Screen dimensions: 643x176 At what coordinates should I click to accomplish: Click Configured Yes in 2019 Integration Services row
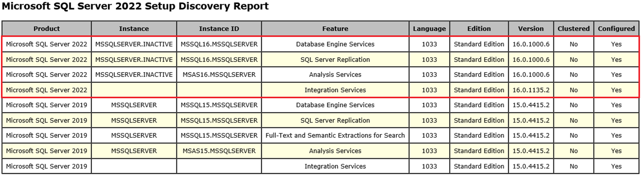(x=616, y=166)
